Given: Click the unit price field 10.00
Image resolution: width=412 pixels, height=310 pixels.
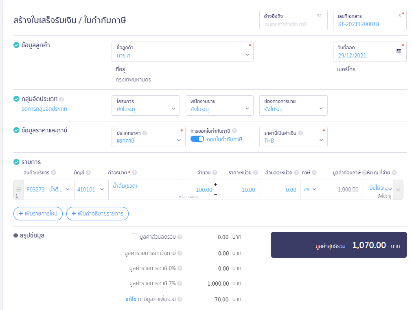Looking at the screenshot, I should 239,189.
